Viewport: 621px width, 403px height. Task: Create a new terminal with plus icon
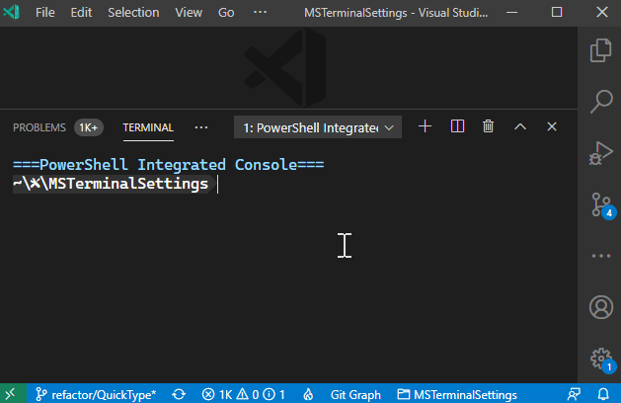(425, 126)
